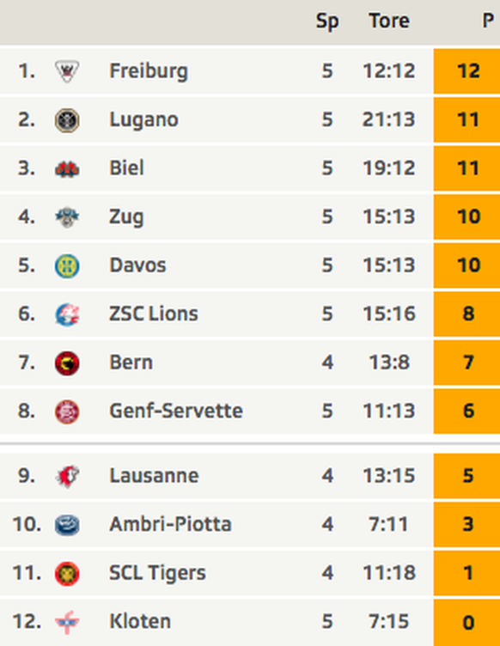The height and width of the screenshot is (646, 500).
Task: Click the ZSC Lions team name
Action: 154,314
